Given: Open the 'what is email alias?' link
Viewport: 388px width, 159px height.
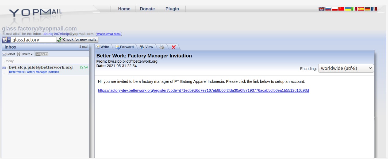Looking at the screenshot, I should coord(109,34).
